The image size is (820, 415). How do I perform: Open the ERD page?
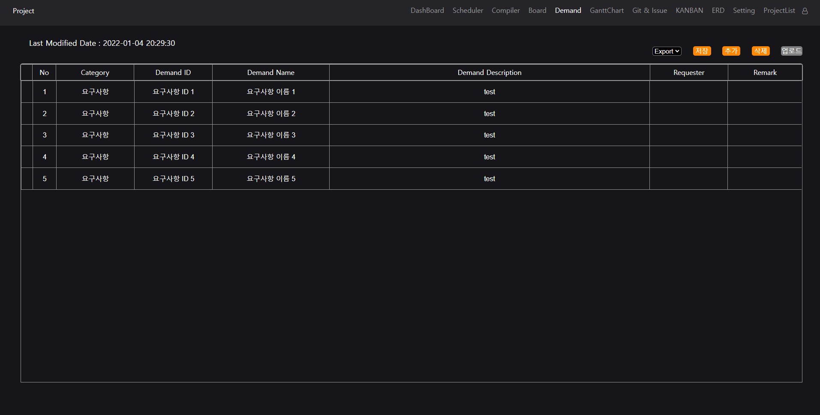click(x=718, y=10)
